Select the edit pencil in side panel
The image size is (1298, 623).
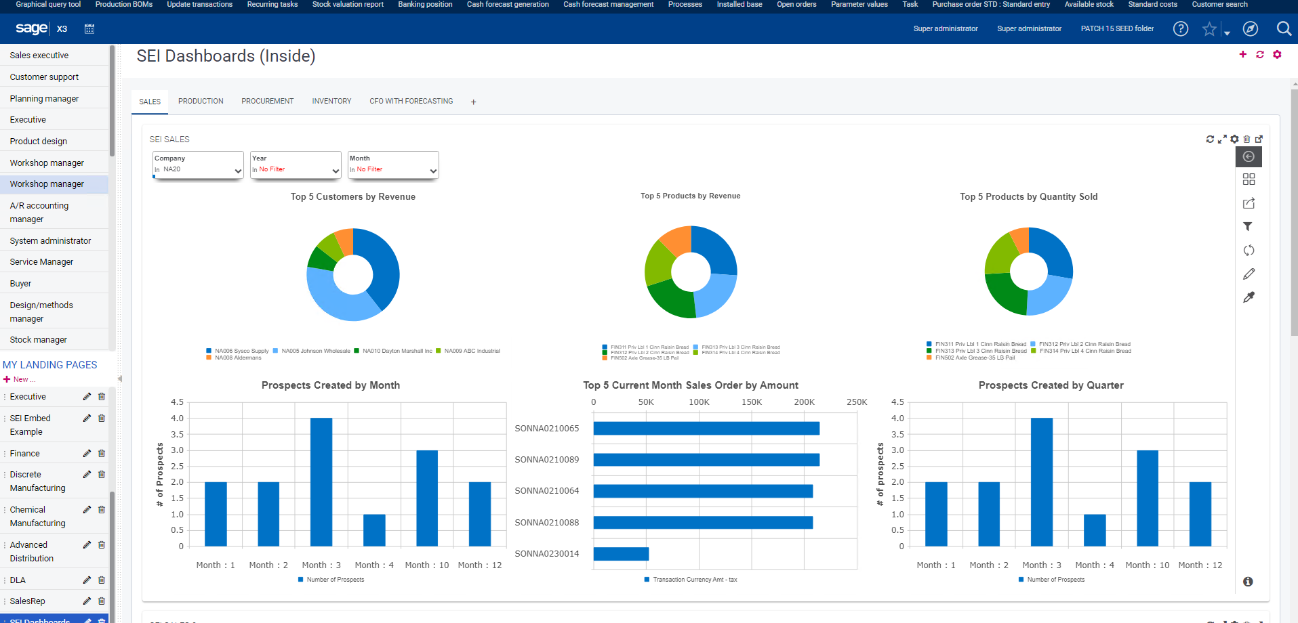click(x=1249, y=274)
